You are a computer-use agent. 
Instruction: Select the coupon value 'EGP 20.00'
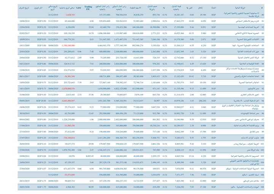coord(41,101)
